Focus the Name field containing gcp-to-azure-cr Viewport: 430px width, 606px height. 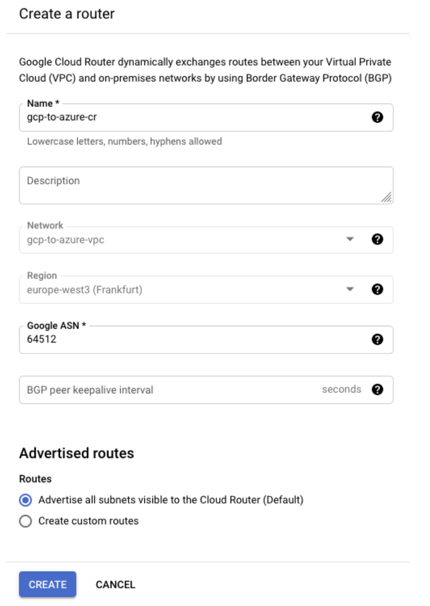pyautogui.click(x=192, y=118)
